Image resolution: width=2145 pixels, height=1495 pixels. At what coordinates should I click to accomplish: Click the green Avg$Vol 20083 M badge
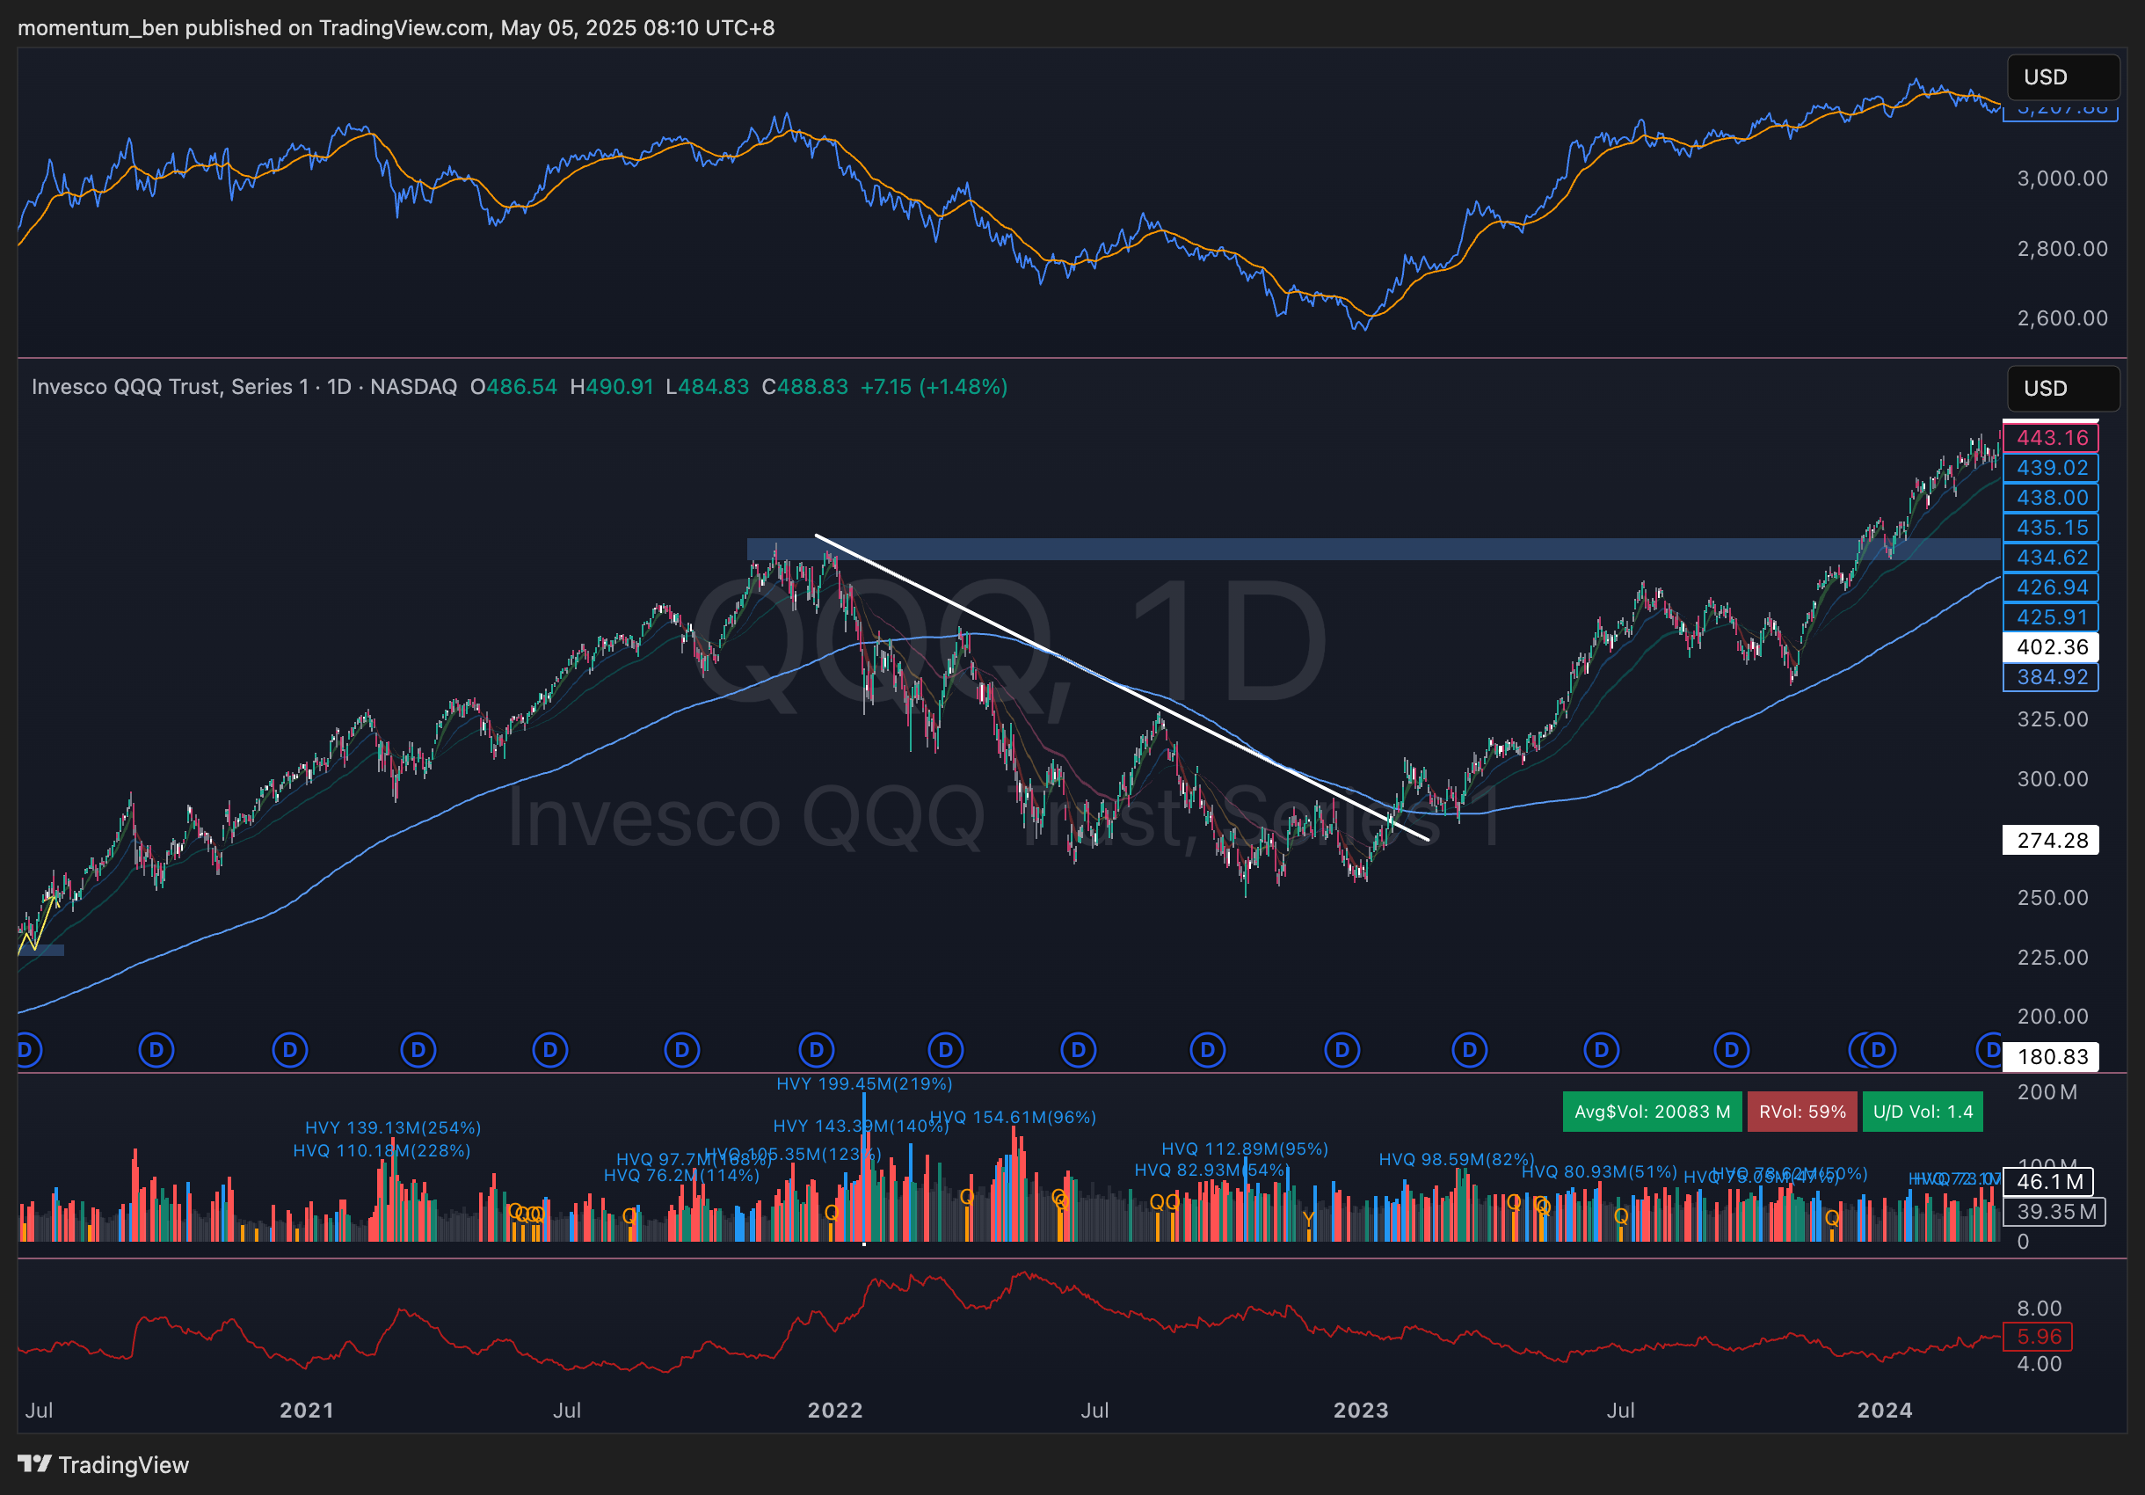pyautogui.click(x=1652, y=1112)
